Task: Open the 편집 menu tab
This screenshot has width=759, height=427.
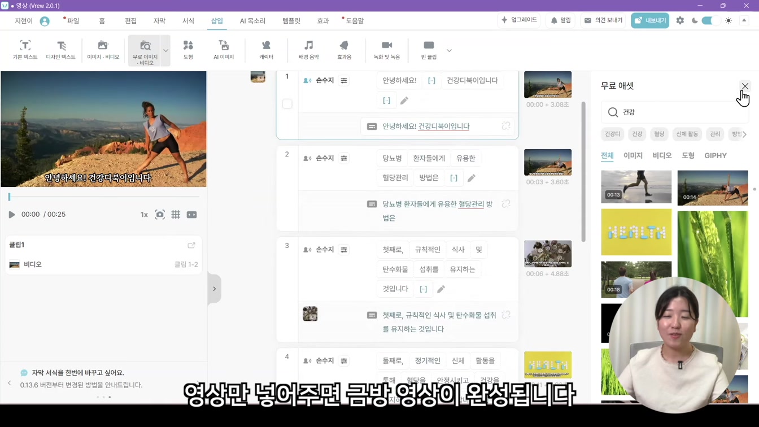Action: click(130, 21)
